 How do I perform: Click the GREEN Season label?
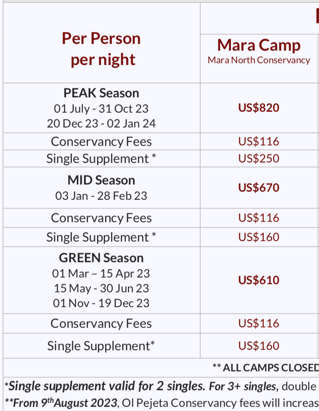[101, 258]
